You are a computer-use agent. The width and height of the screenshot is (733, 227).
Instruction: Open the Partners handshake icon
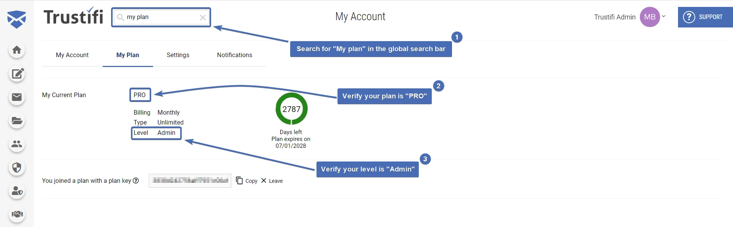click(16, 214)
